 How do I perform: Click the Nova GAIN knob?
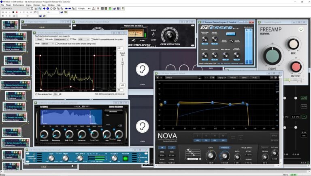pos(211,156)
